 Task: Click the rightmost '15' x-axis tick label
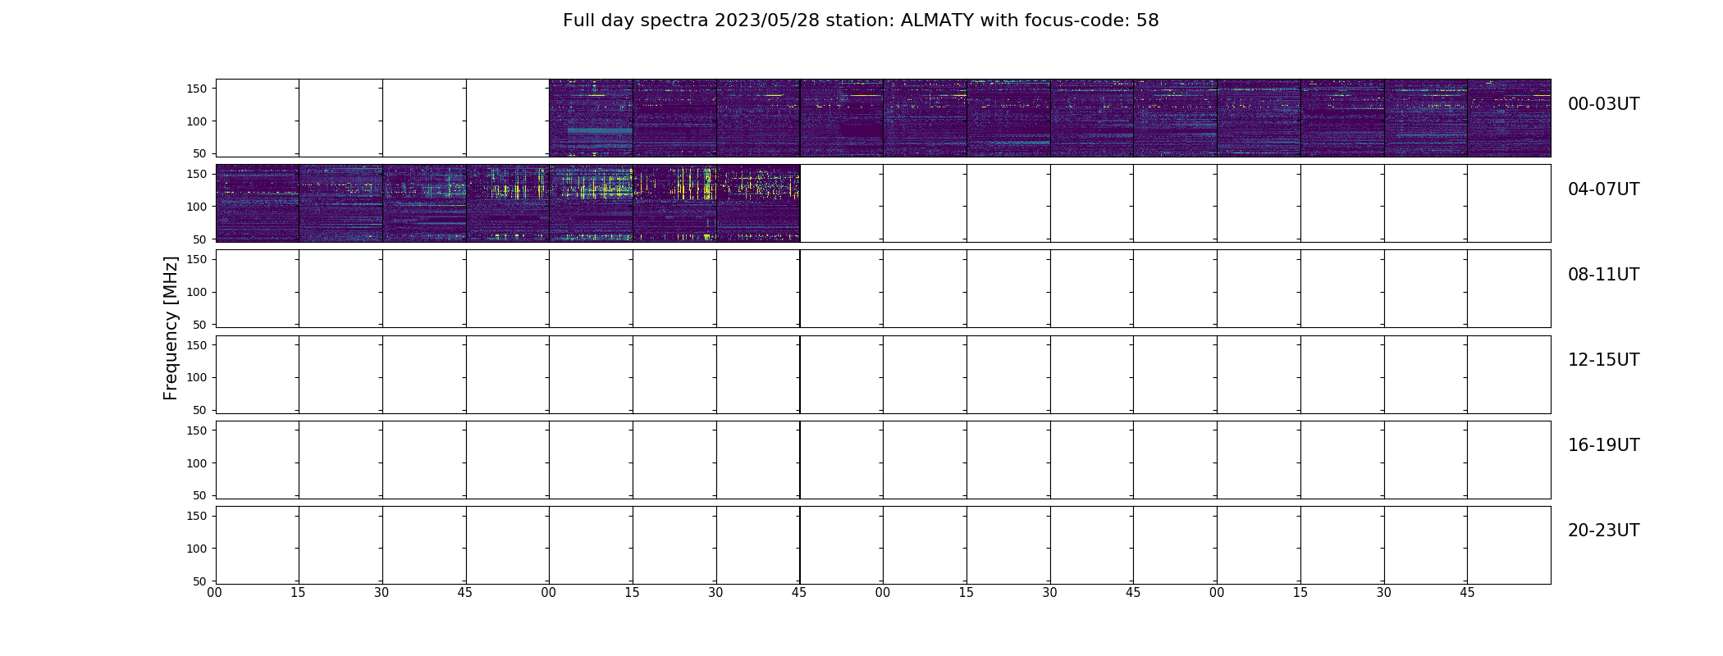(1300, 593)
